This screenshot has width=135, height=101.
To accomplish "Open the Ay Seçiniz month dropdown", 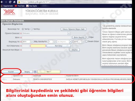I will click(64, 42).
